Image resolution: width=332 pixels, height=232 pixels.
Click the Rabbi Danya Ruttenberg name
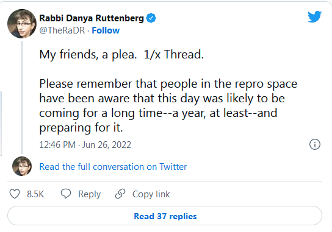92,18
